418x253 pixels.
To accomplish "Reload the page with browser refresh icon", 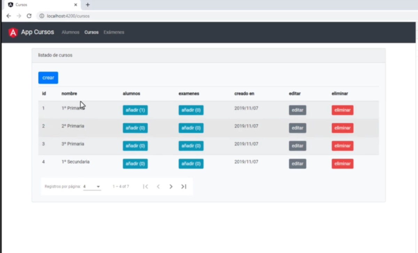I will (x=29, y=16).
